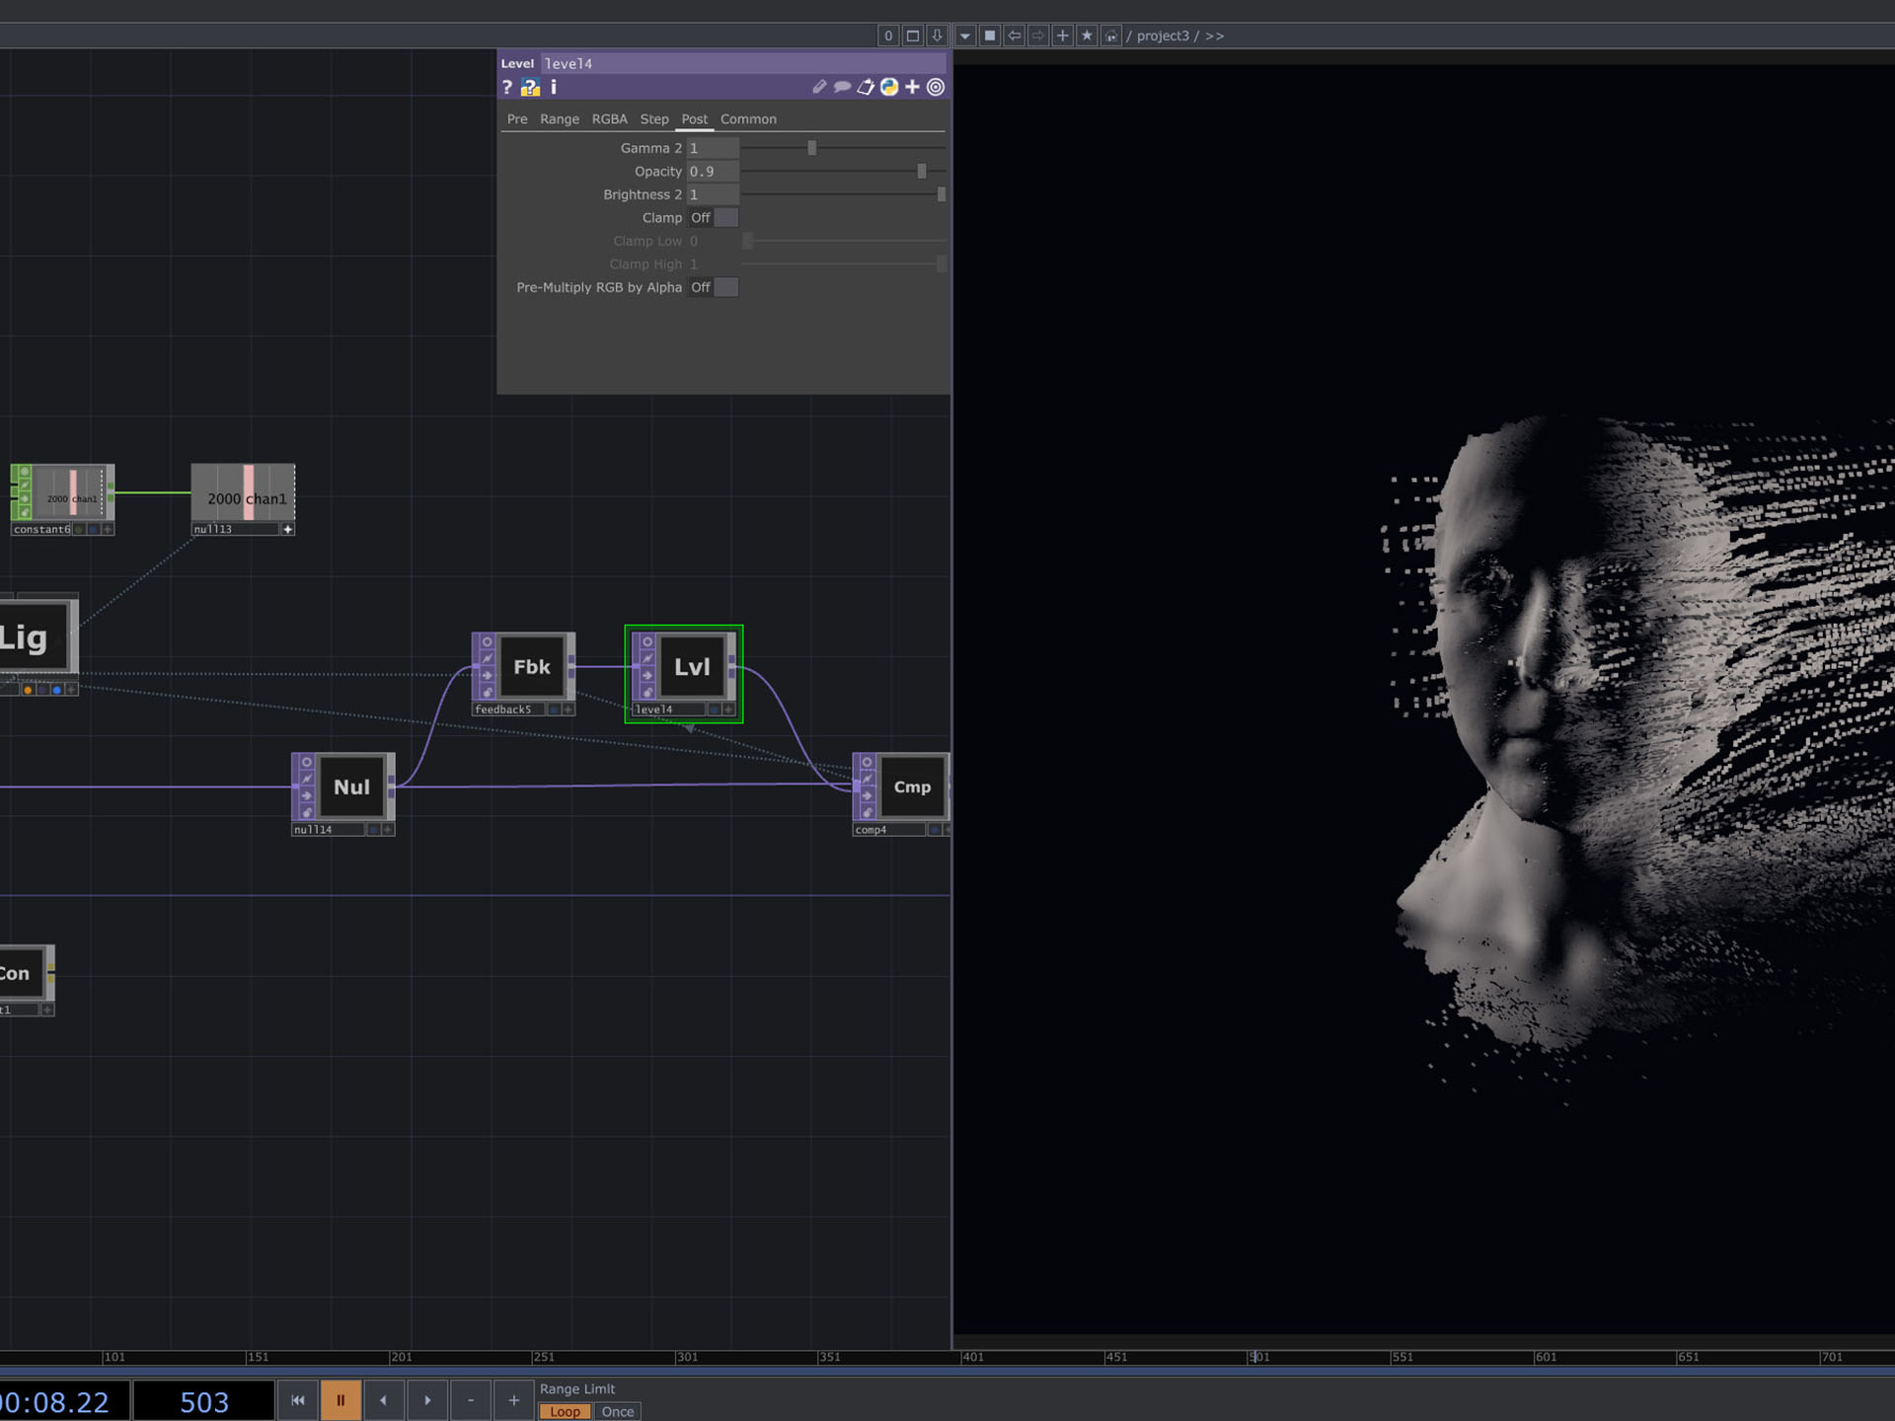Open the Common parameter tab
The height and width of the screenshot is (1421, 1895).
pyautogui.click(x=748, y=119)
